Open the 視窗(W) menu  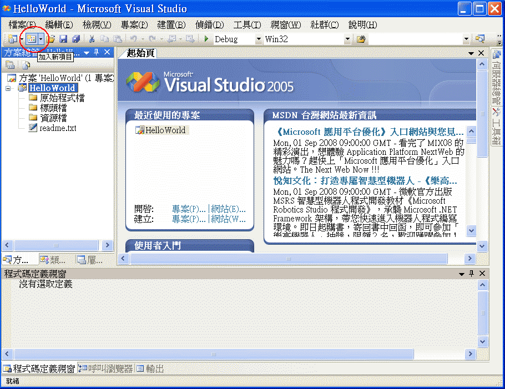pyautogui.click(x=286, y=25)
